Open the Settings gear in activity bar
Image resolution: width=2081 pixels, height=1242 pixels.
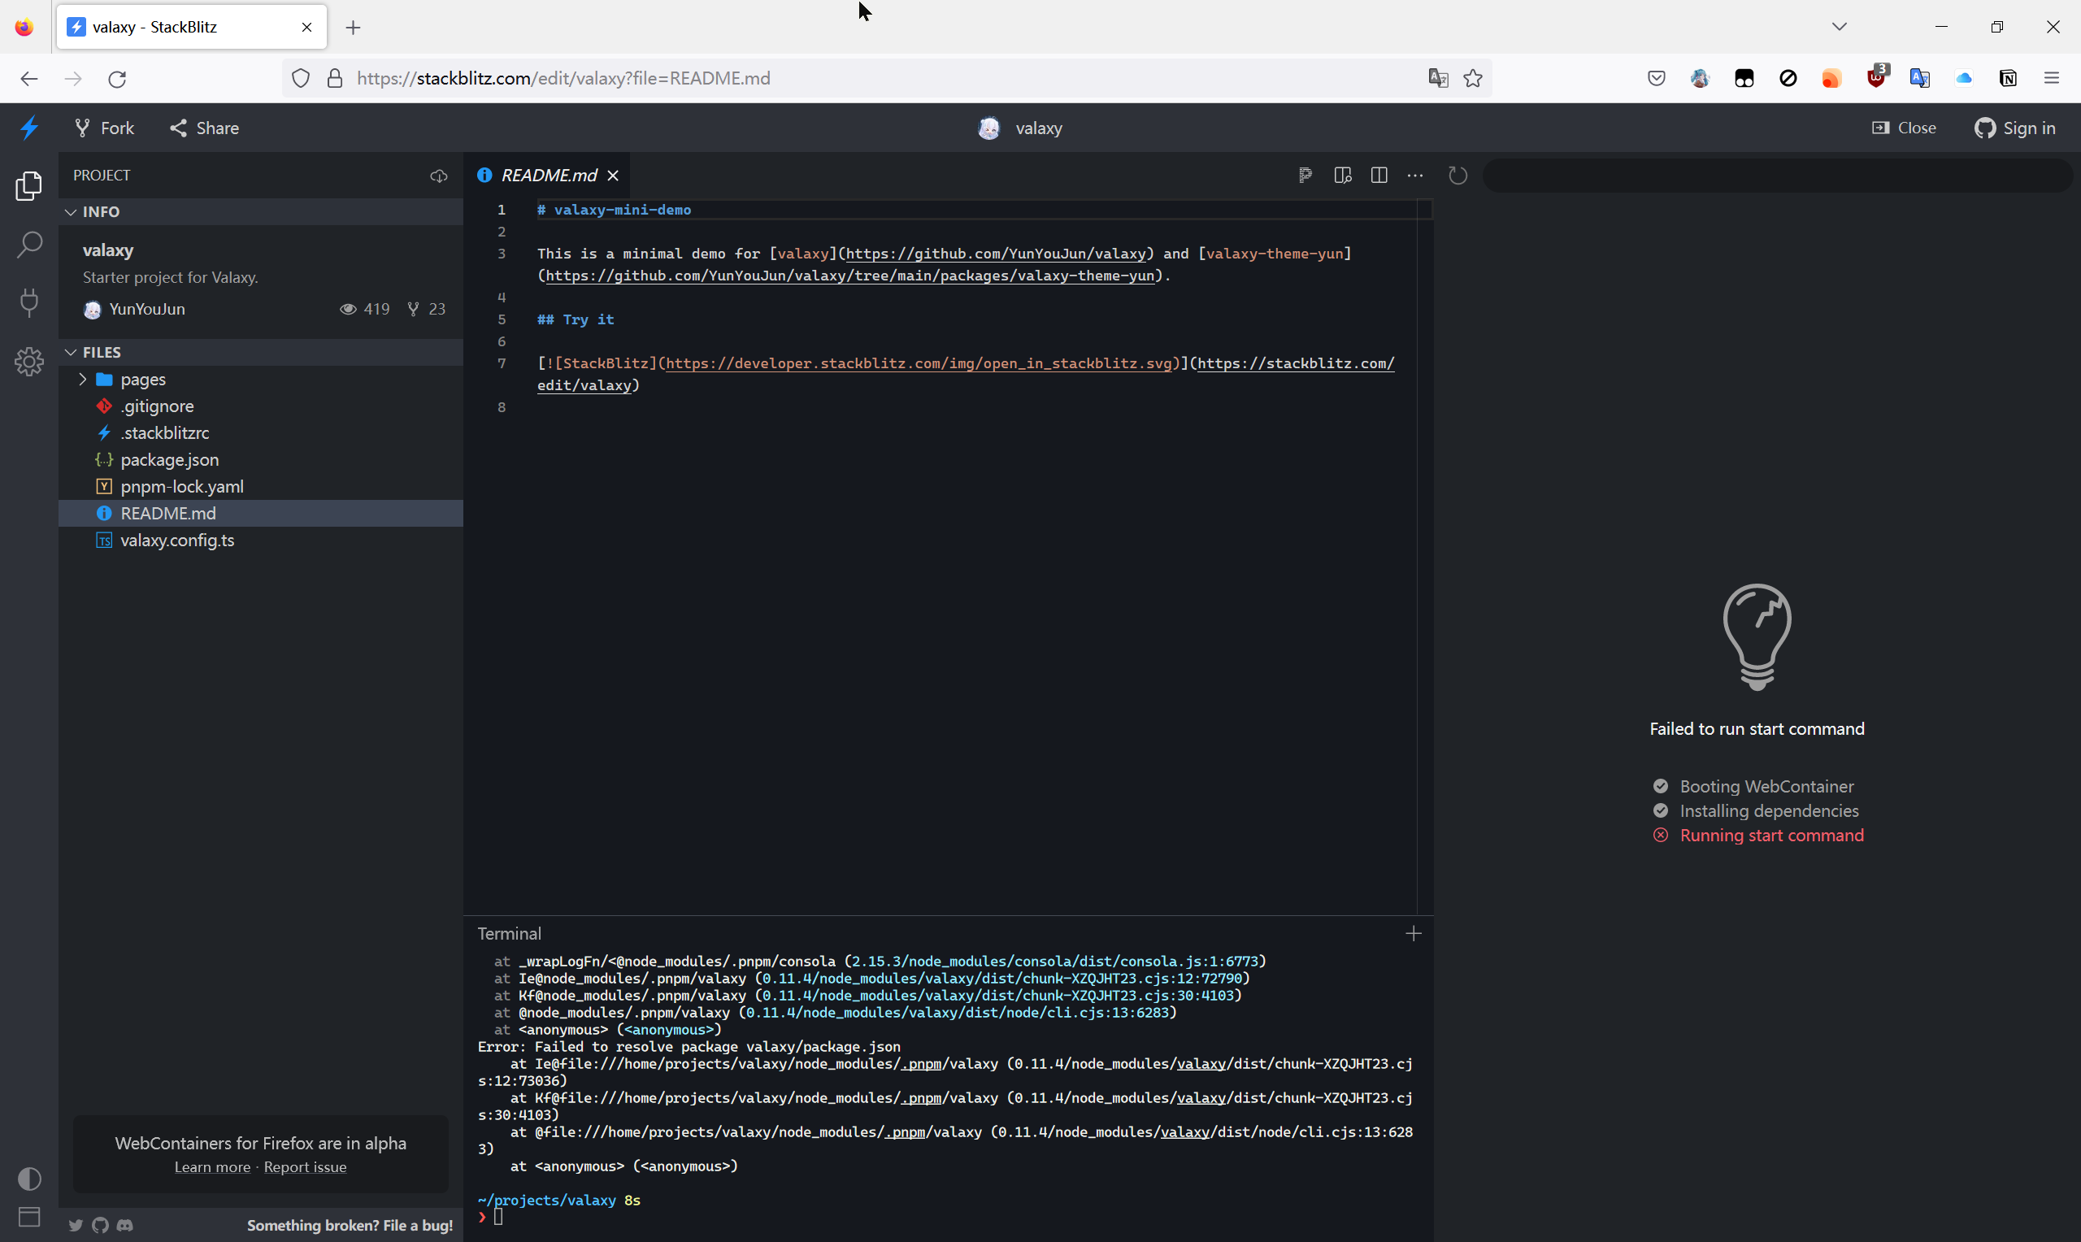[29, 362]
